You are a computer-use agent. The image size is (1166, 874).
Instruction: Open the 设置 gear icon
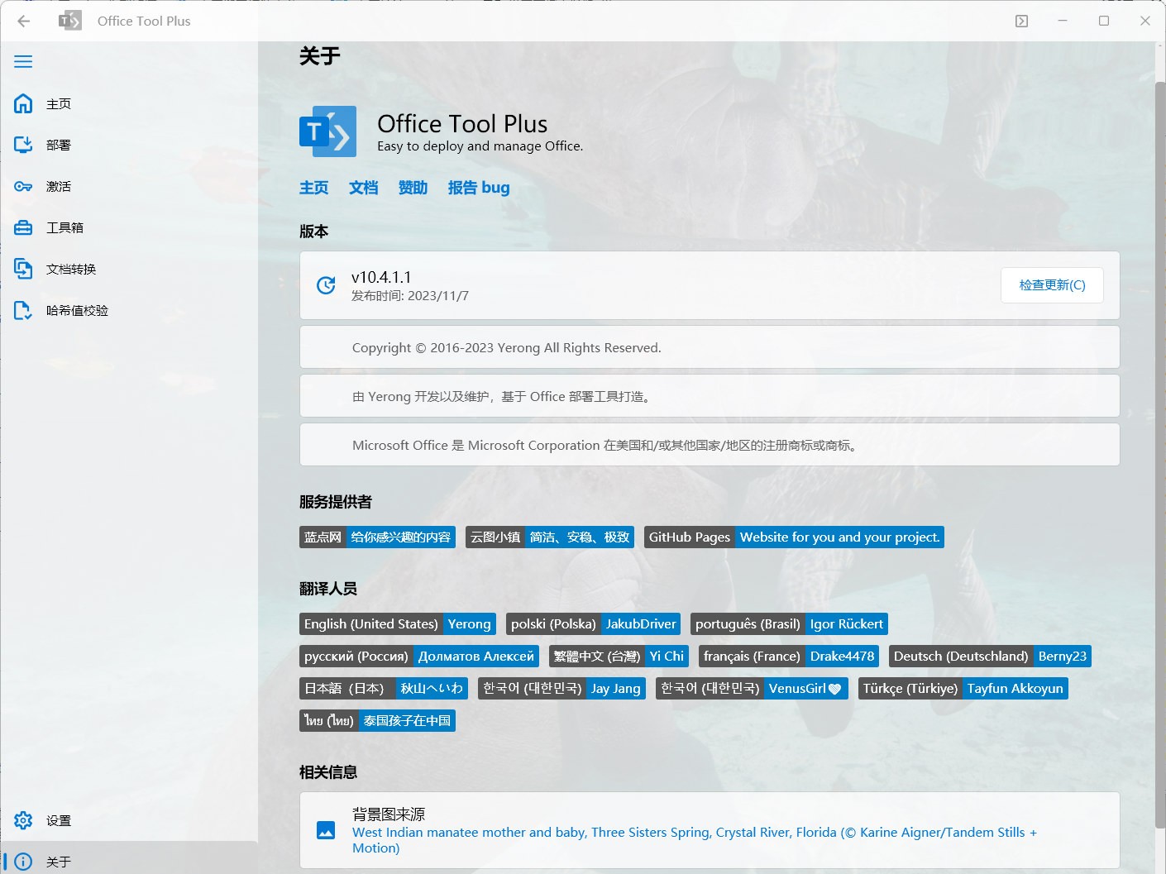tap(23, 820)
